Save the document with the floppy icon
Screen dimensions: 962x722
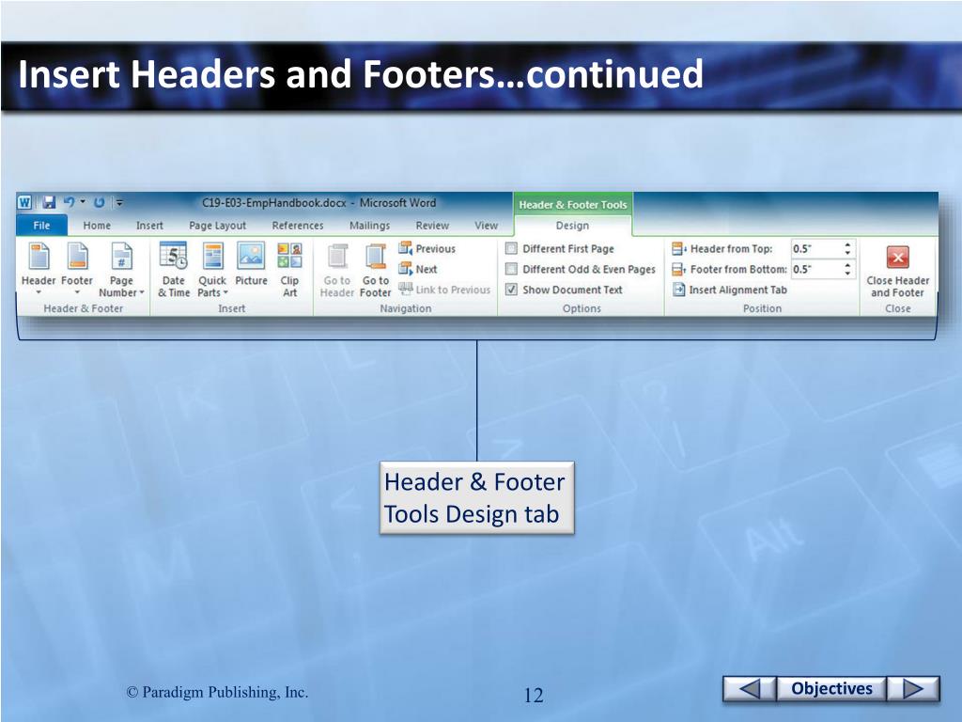49,202
